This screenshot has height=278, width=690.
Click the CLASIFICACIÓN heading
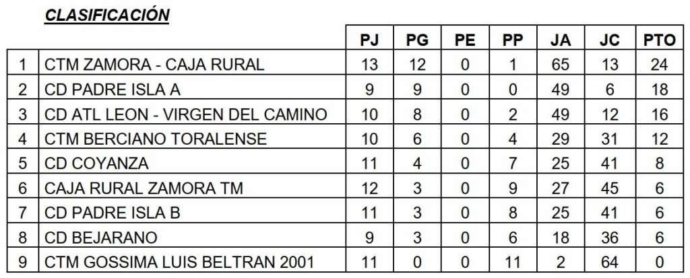pos(106,15)
